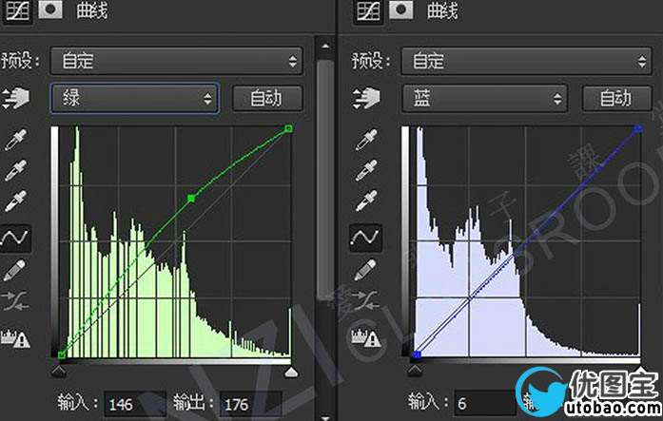Click scrollbar up arrow of left panel

pyautogui.click(x=325, y=46)
